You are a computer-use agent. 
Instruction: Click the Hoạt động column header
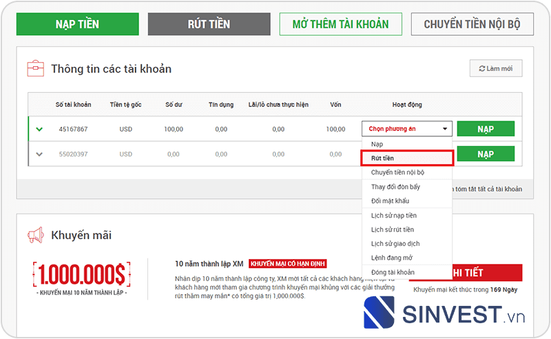[x=407, y=105]
